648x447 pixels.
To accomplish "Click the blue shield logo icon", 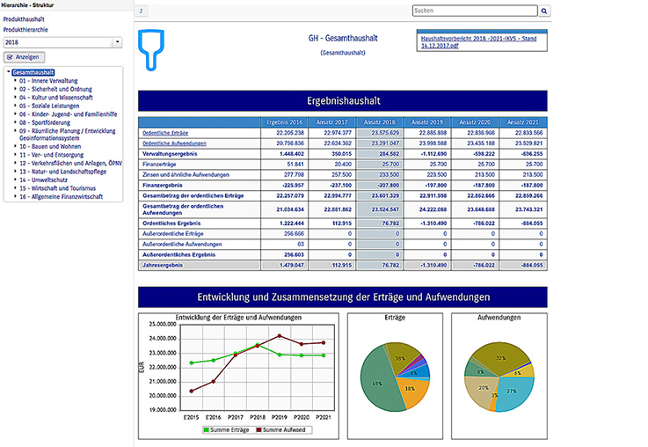I will (157, 48).
